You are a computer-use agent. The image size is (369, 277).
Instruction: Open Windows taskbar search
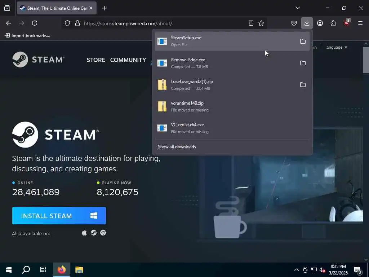[26, 270]
